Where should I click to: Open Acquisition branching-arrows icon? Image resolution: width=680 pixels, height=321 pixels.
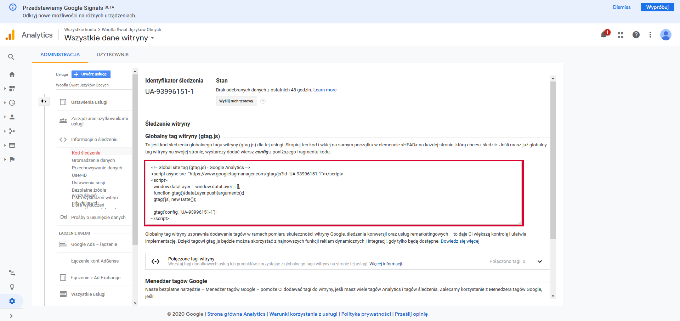pos(12,131)
